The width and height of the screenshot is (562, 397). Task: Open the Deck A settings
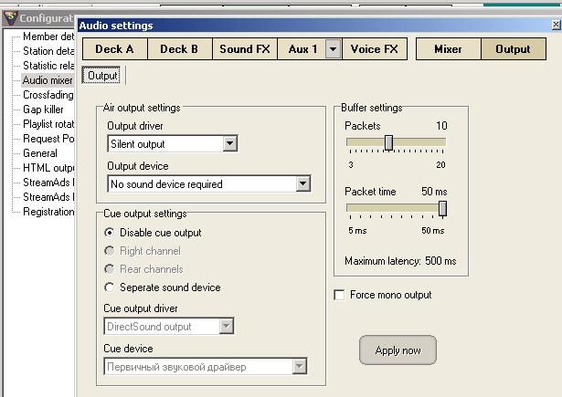[114, 49]
